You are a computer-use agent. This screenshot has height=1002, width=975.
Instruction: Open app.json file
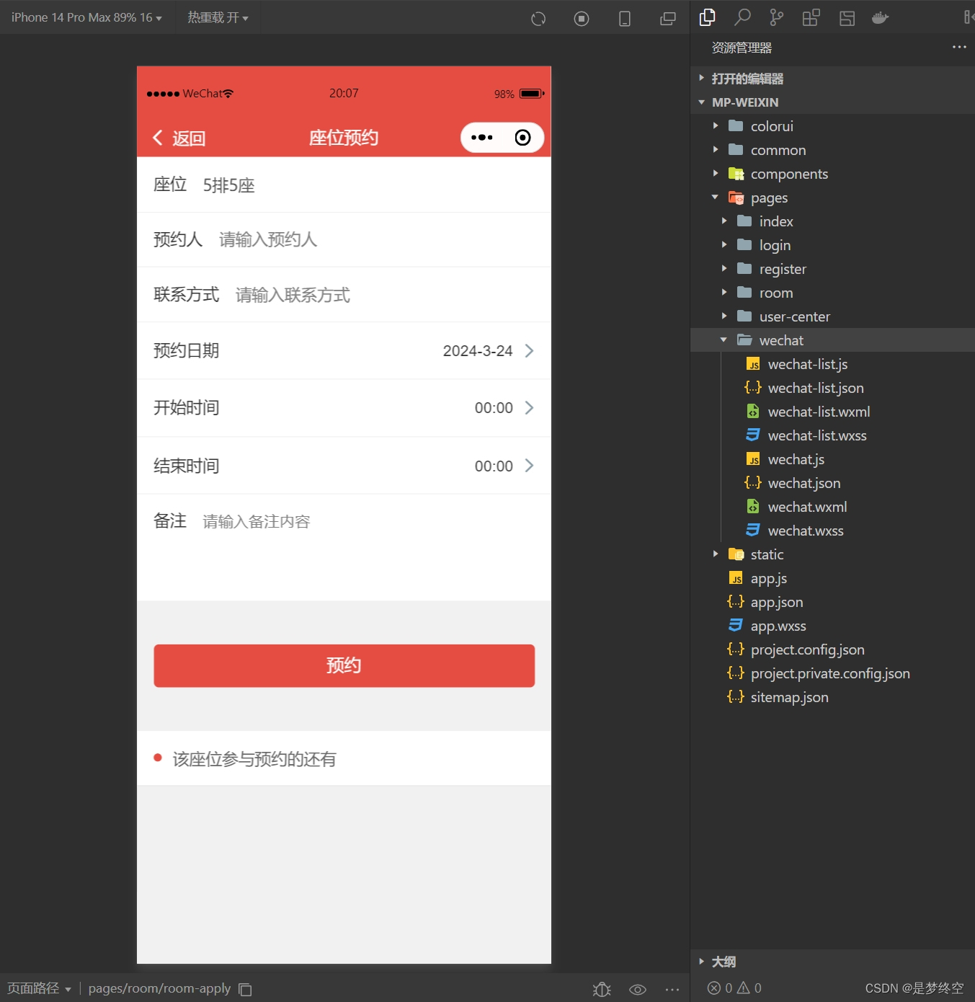pos(832,602)
